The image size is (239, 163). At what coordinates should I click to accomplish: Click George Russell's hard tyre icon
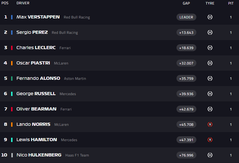pos(210,94)
